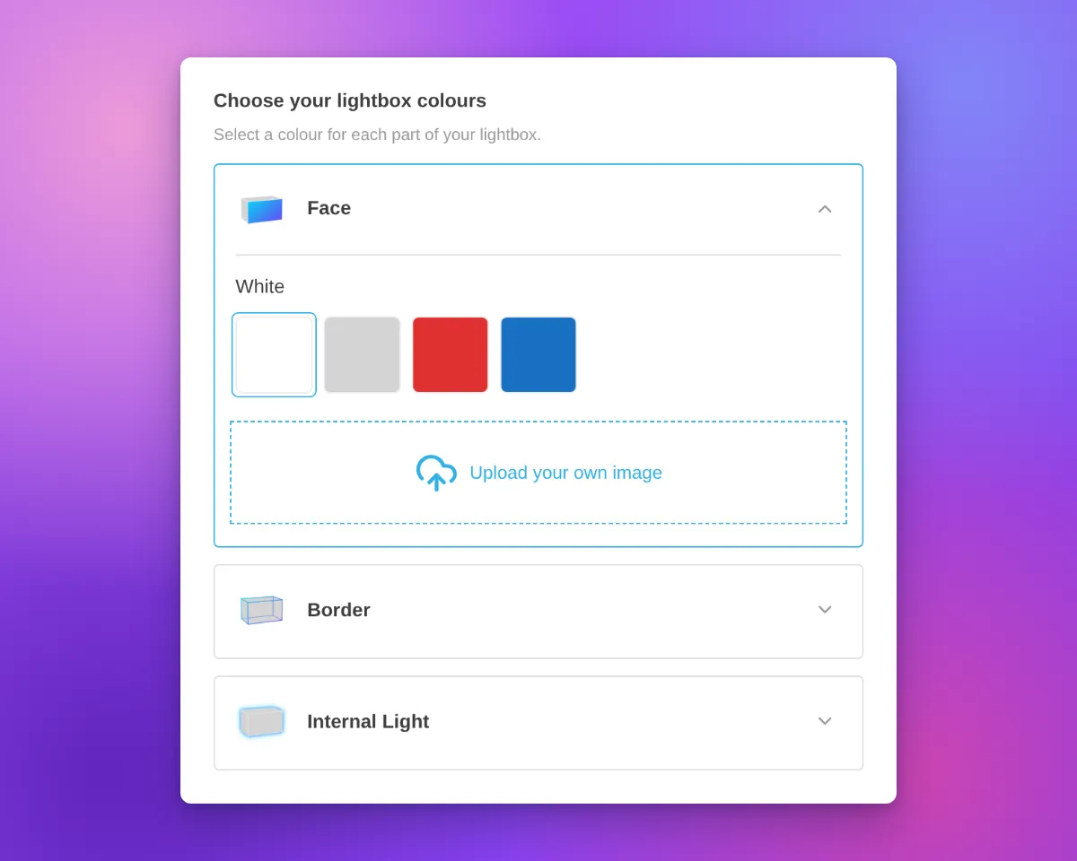Click the Border section title

tap(338, 610)
